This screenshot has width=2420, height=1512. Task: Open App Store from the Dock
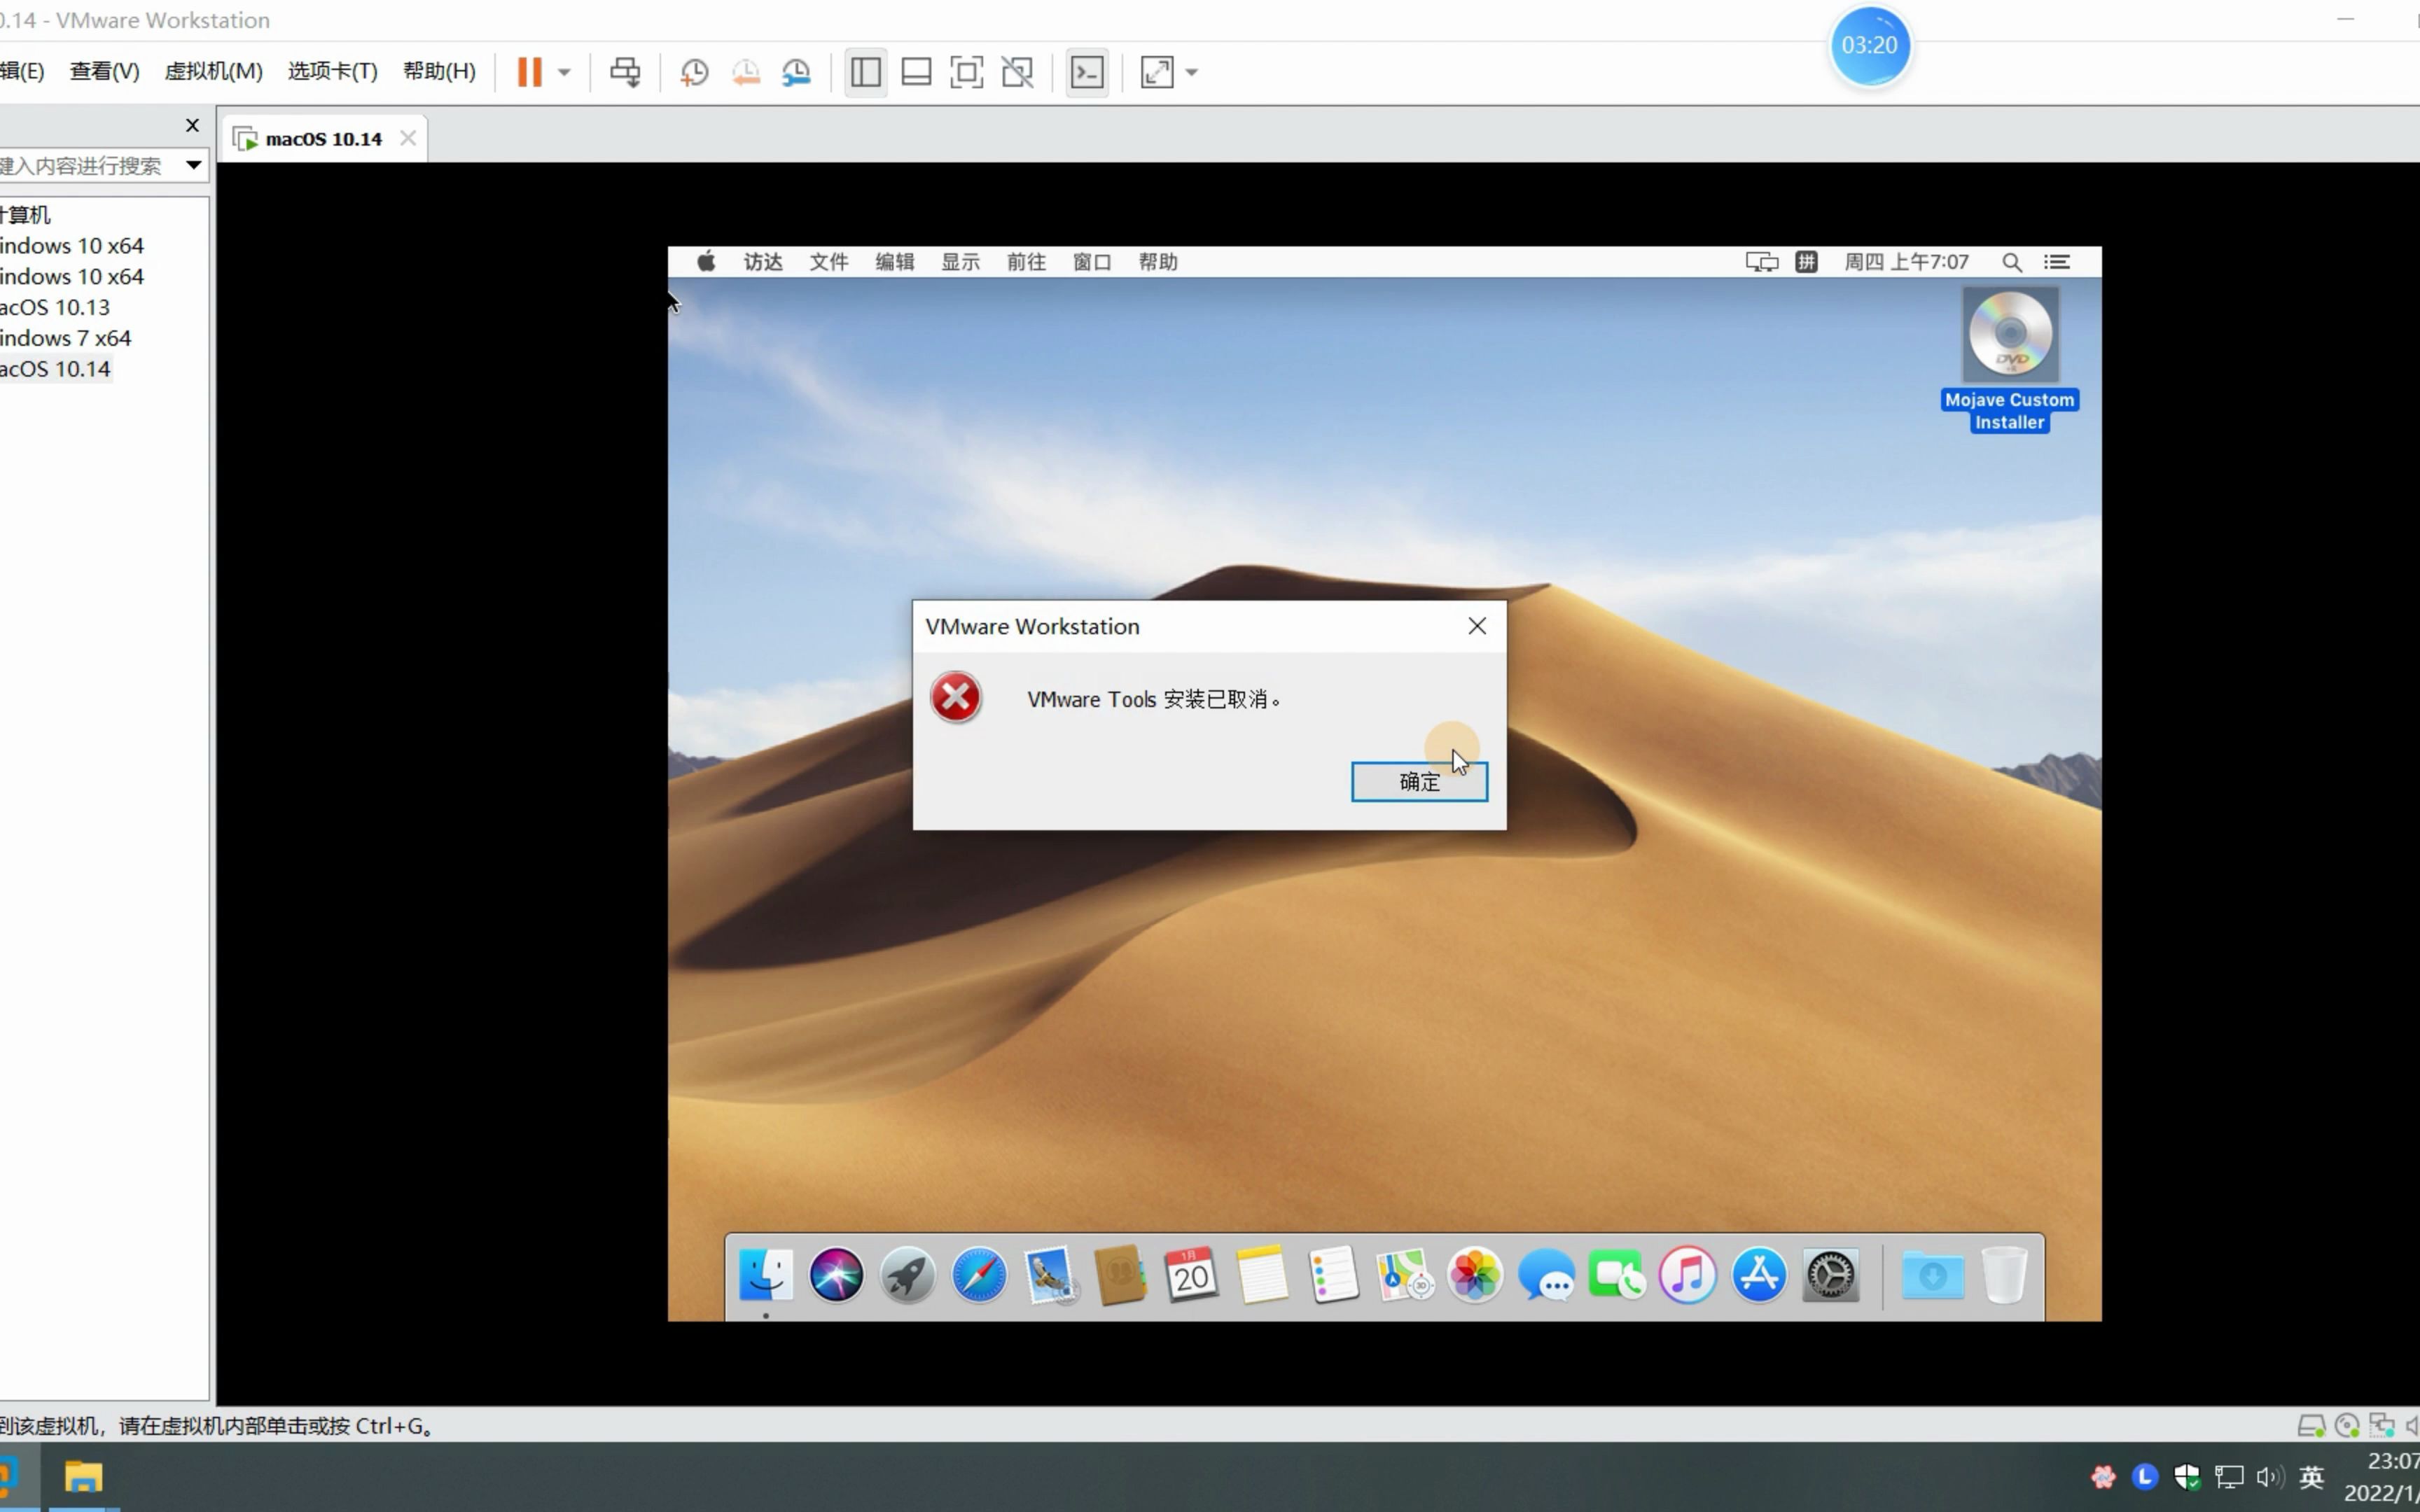tap(1760, 1275)
